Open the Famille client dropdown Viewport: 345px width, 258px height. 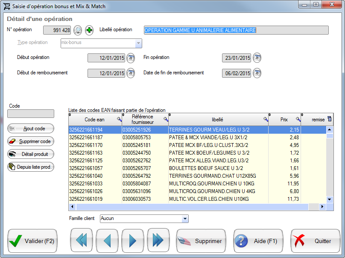[x=185, y=219]
